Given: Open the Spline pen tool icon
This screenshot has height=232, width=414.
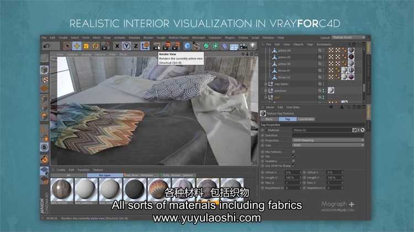Looking at the screenshot, I should click(x=197, y=46).
